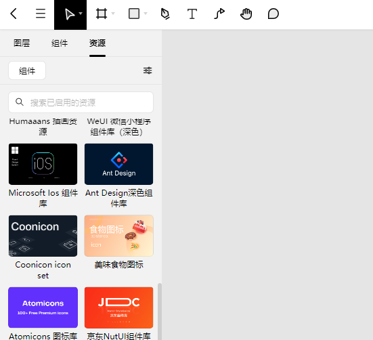Image resolution: width=373 pixels, height=340 pixels.
Task: Select the Move cursor tool
Action: (70, 14)
